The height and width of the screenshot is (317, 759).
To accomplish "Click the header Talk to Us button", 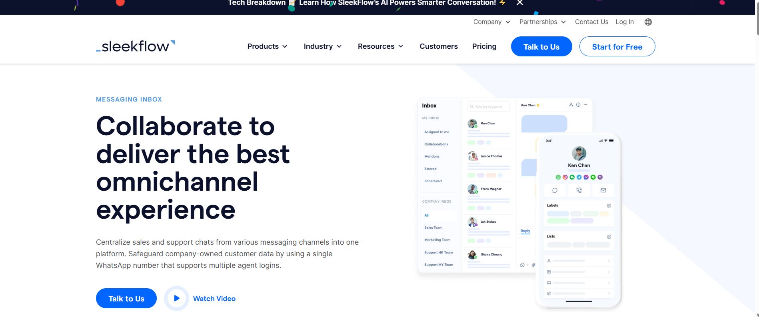I will pos(541,46).
